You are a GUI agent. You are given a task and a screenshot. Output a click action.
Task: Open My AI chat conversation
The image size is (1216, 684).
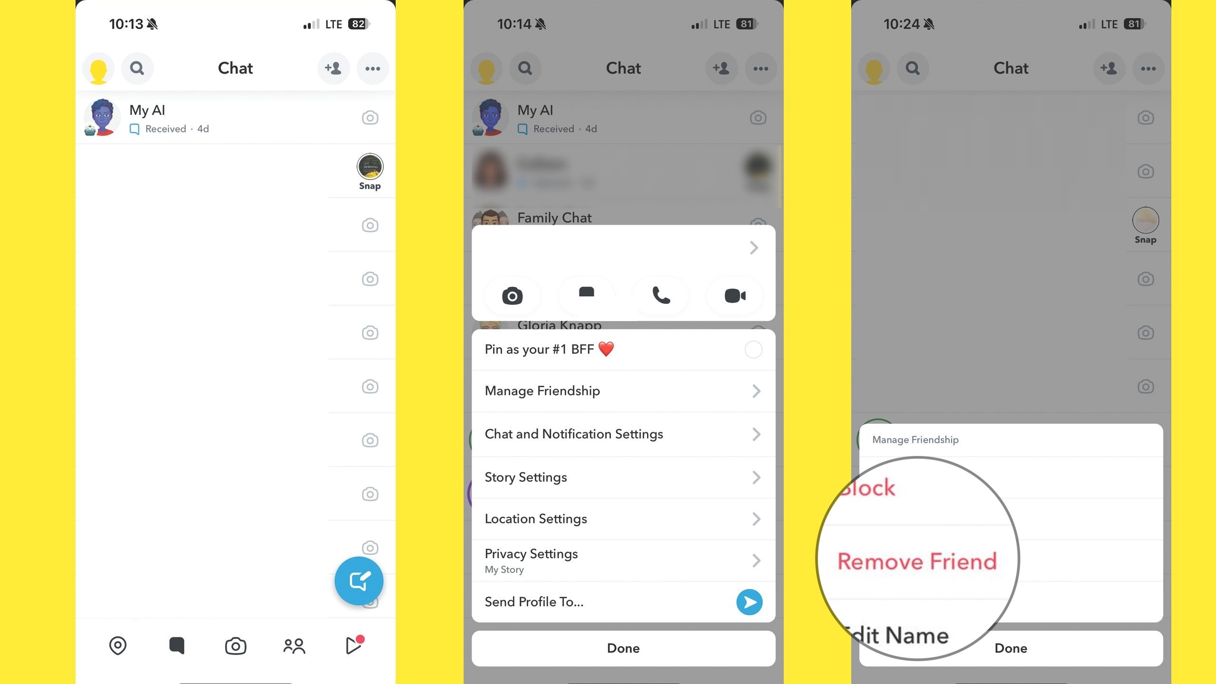[x=235, y=118]
